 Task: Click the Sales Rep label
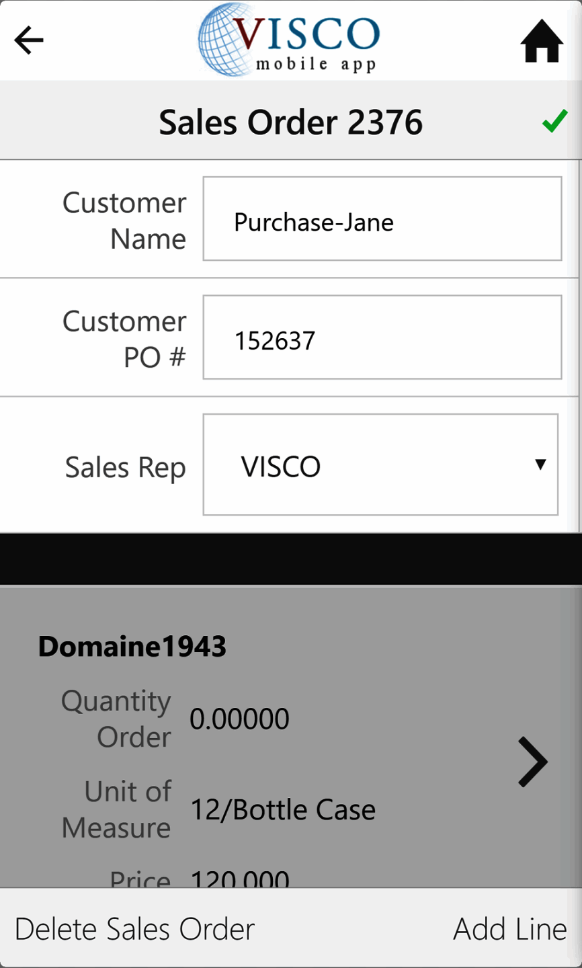[x=125, y=467]
